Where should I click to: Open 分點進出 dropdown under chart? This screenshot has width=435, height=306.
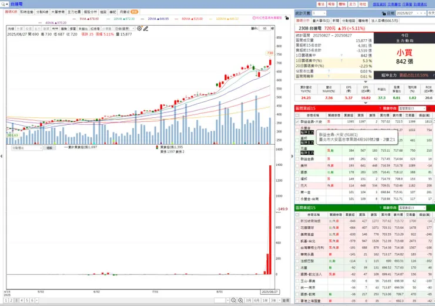coord(27,148)
